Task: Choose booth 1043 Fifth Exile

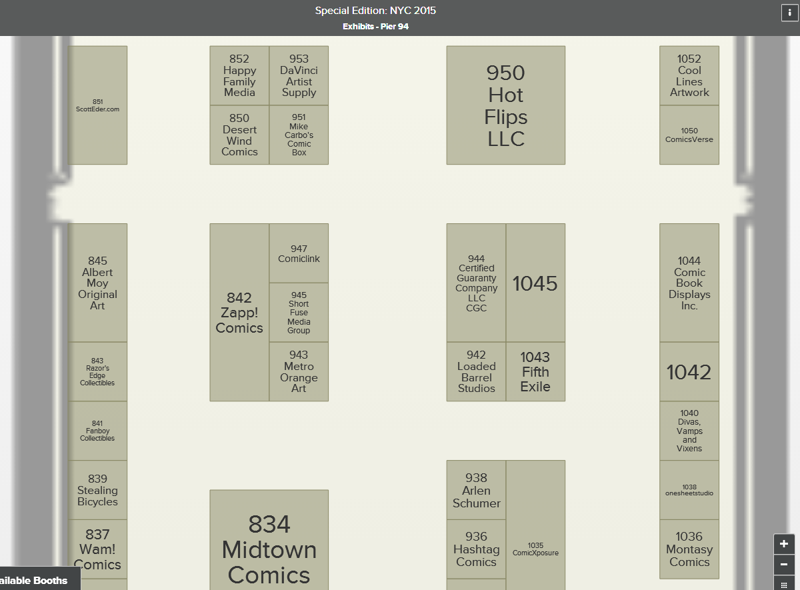Action: click(535, 372)
